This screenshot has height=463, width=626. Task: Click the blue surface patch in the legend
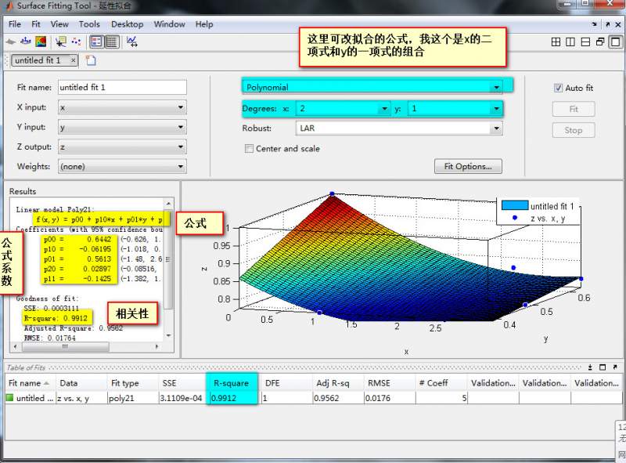click(515, 205)
